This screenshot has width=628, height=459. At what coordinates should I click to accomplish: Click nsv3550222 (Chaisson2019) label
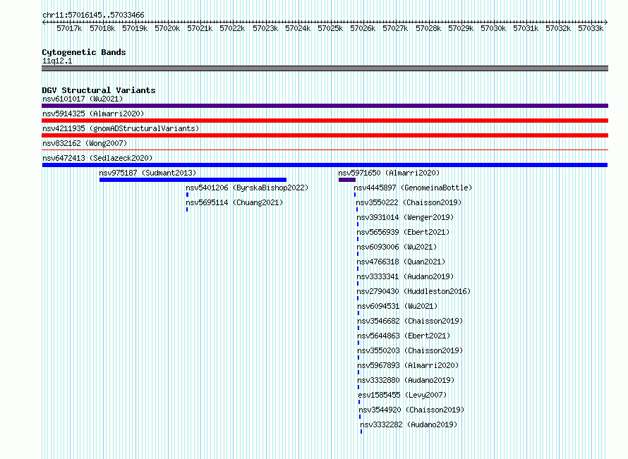tap(409, 202)
